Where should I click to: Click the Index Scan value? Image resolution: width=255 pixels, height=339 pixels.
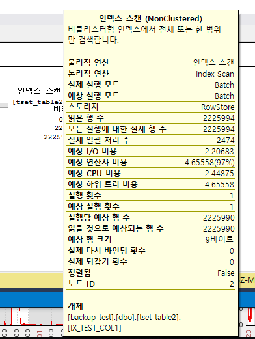pos(215,74)
